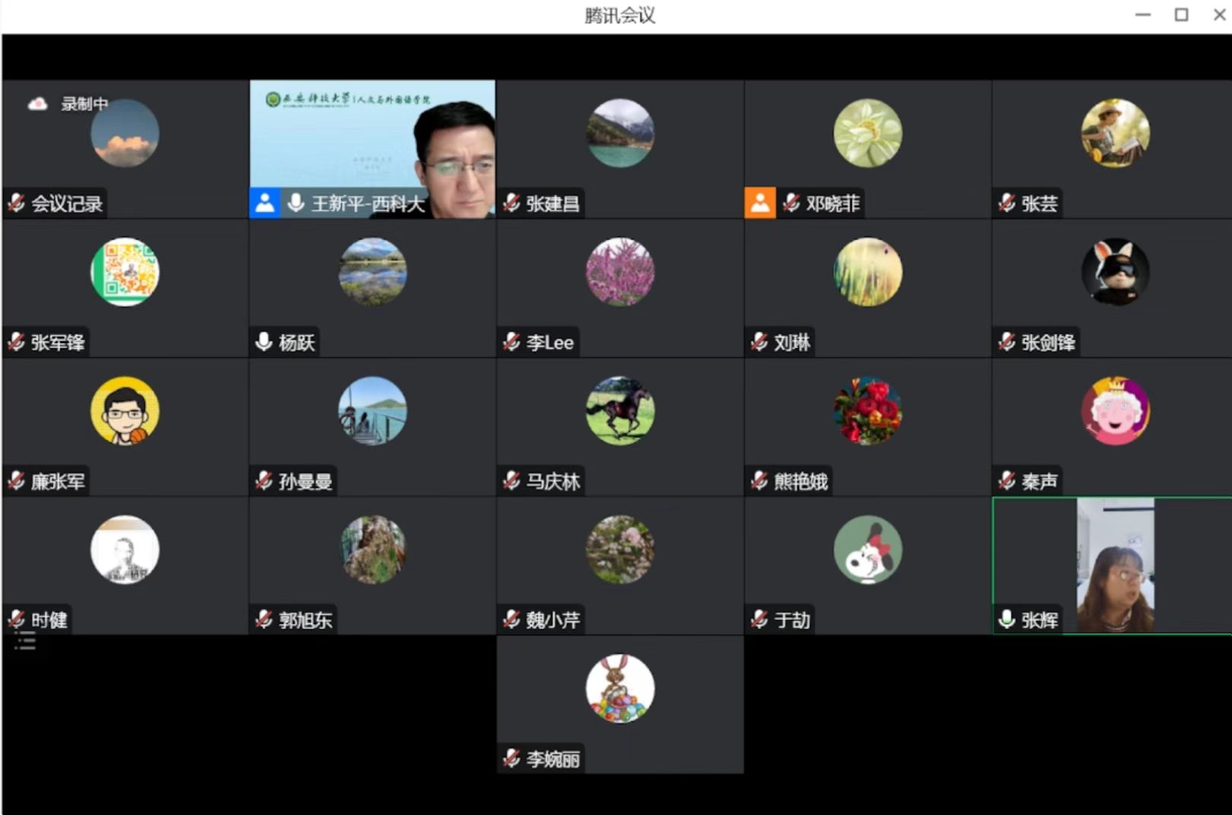Click the blue host icon beside 王新平-西科大
The image size is (1232, 815).
[x=264, y=203]
